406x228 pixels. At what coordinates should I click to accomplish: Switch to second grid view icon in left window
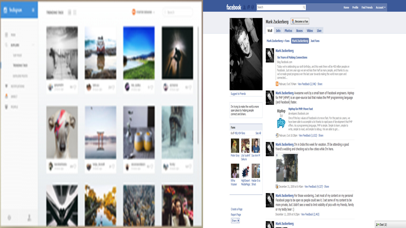[75, 12]
